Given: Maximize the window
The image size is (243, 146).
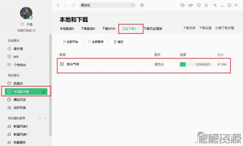Looking at the screenshot, I should click(229, 5).
